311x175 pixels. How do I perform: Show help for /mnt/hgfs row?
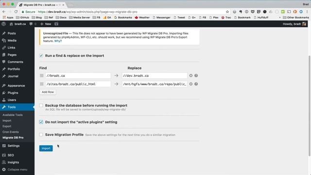coord(196,84)
